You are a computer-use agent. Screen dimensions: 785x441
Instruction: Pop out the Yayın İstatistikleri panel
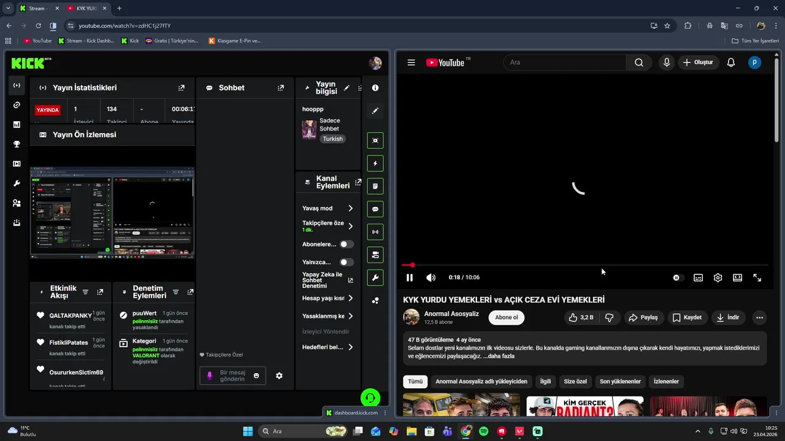click(182, 88)
